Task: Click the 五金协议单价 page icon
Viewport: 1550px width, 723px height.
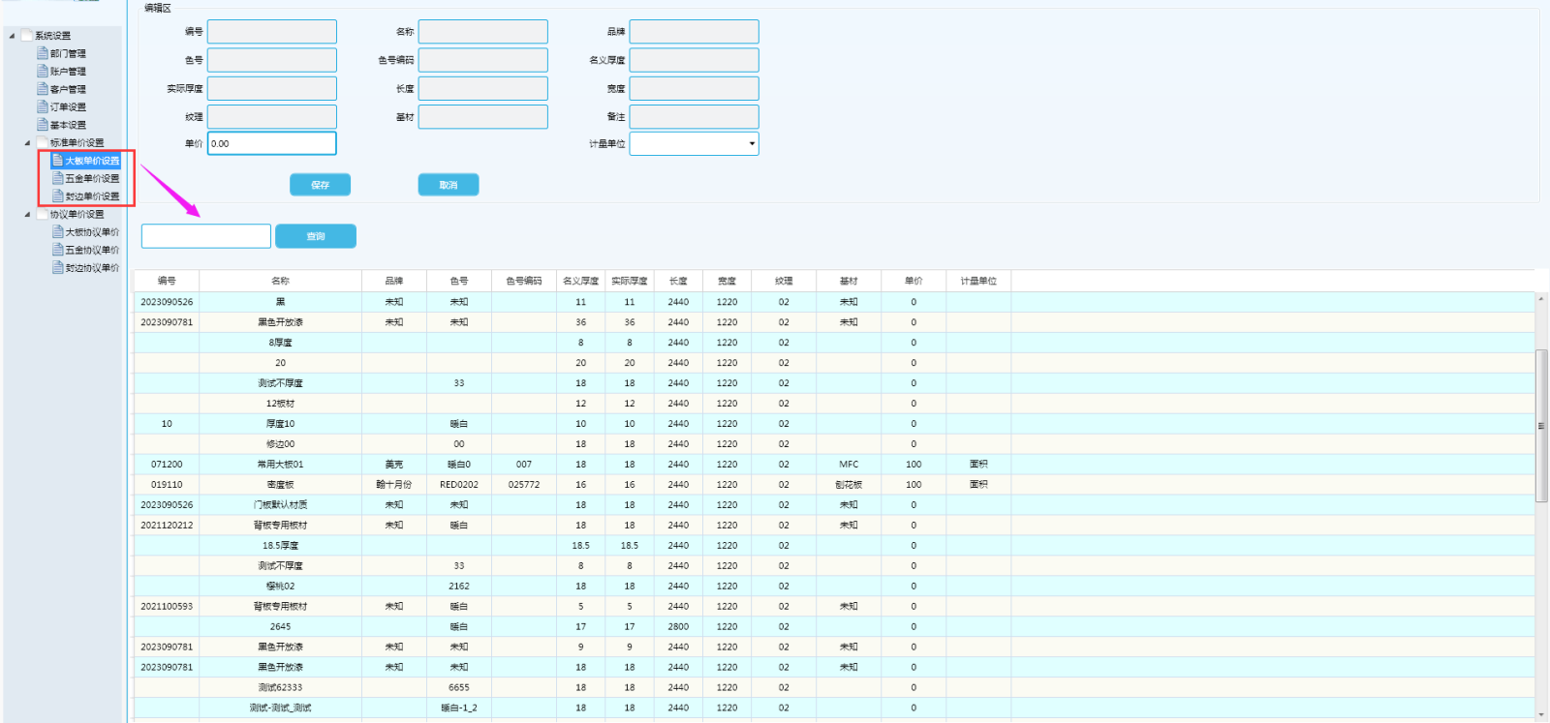Action: point(57,250)
